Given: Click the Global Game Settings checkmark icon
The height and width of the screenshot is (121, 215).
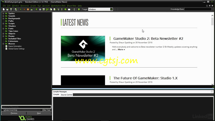Looking at the screenshot, I should 6,49.
